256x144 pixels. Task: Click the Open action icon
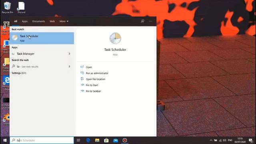point(82,67)
